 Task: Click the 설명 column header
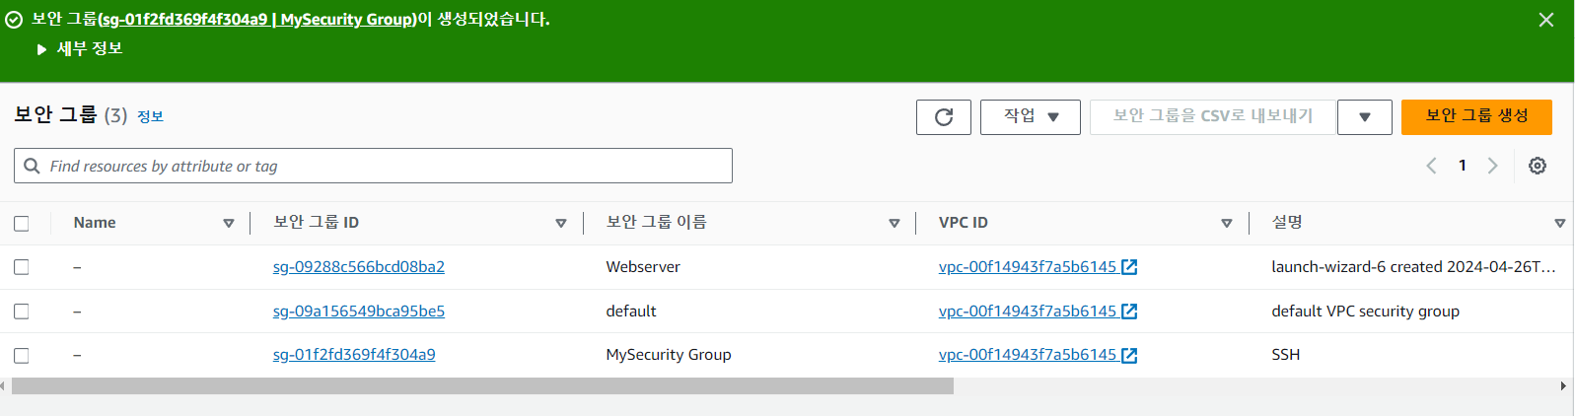[1287, 223]
